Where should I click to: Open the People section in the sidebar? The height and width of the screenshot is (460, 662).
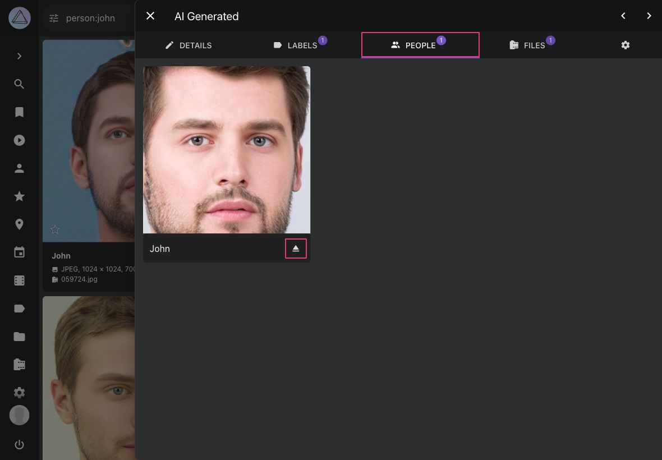(x=19, y=168)
